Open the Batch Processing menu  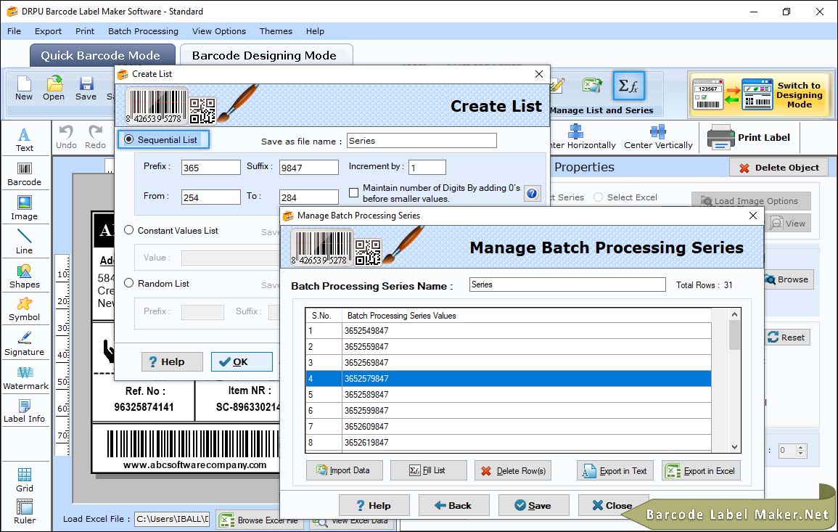point(143,31)
